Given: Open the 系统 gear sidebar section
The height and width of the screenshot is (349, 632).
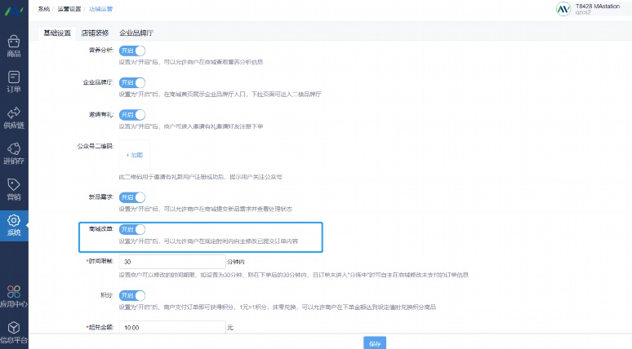Looking at the screenshot, I should (x=14, y=225).
